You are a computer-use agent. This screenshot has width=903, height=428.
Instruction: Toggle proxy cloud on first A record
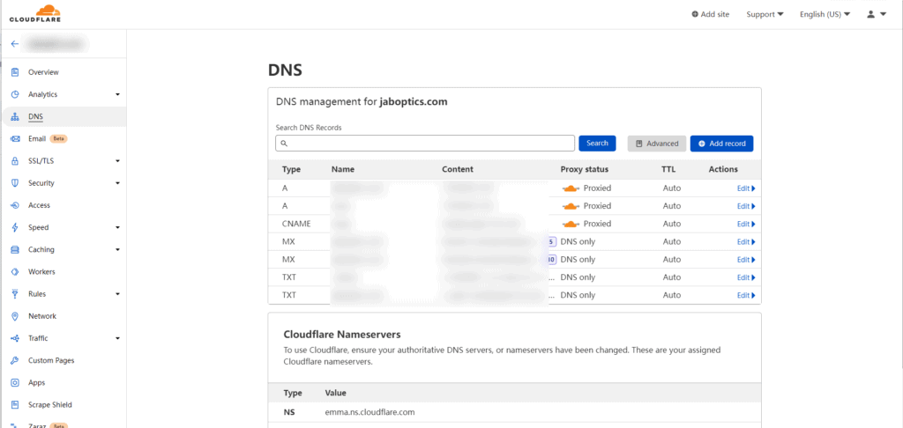pos(571,188)
